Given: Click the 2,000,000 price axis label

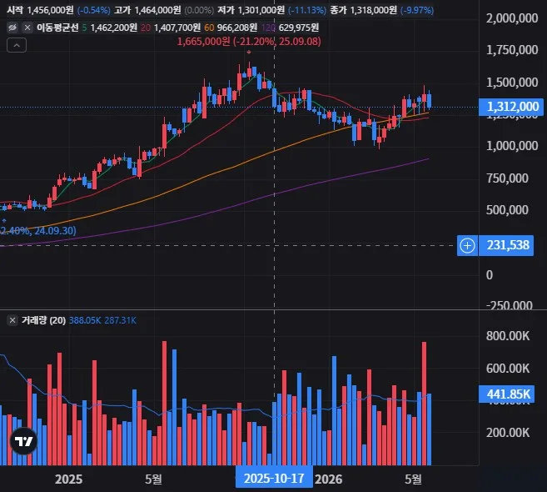Looking at the screenshot, I should 512,18.
